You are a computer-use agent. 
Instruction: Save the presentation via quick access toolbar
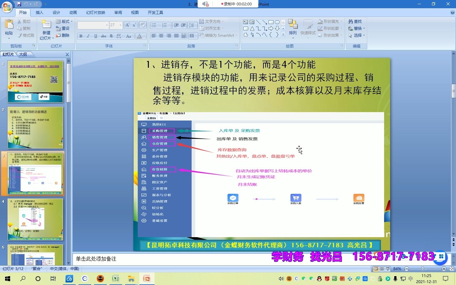(x=19, y=4)
